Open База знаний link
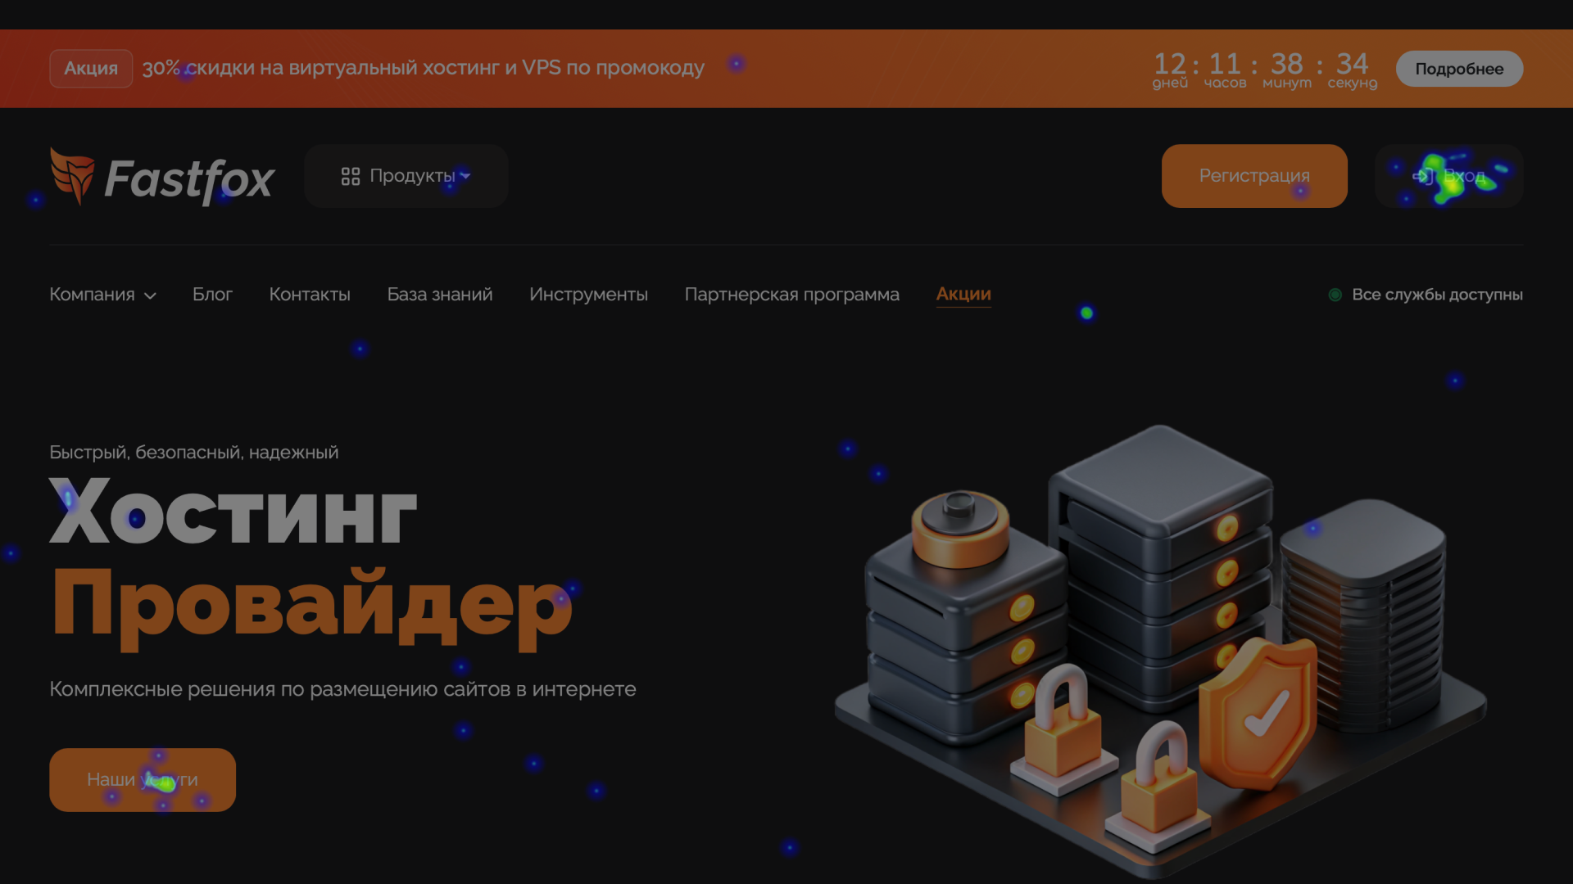Image resolution: width=1573 pixels, height=884 pixels. (440, 295)
